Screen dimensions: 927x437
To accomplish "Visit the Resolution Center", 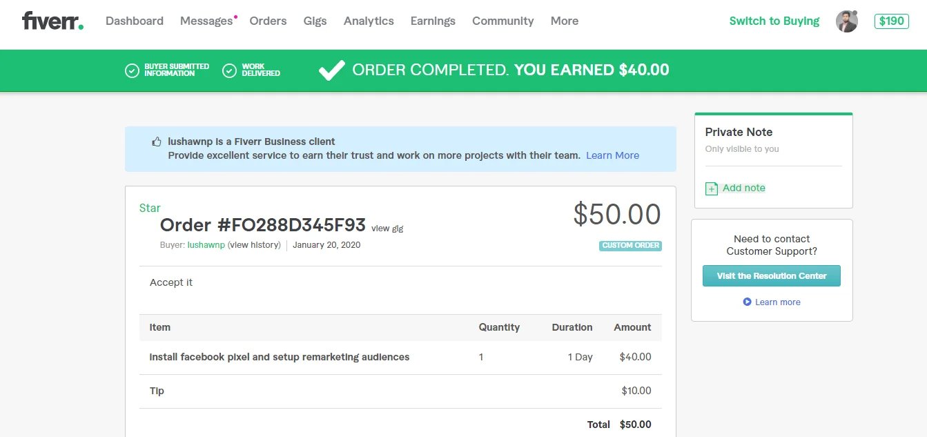I will click(x=771, y=276).
